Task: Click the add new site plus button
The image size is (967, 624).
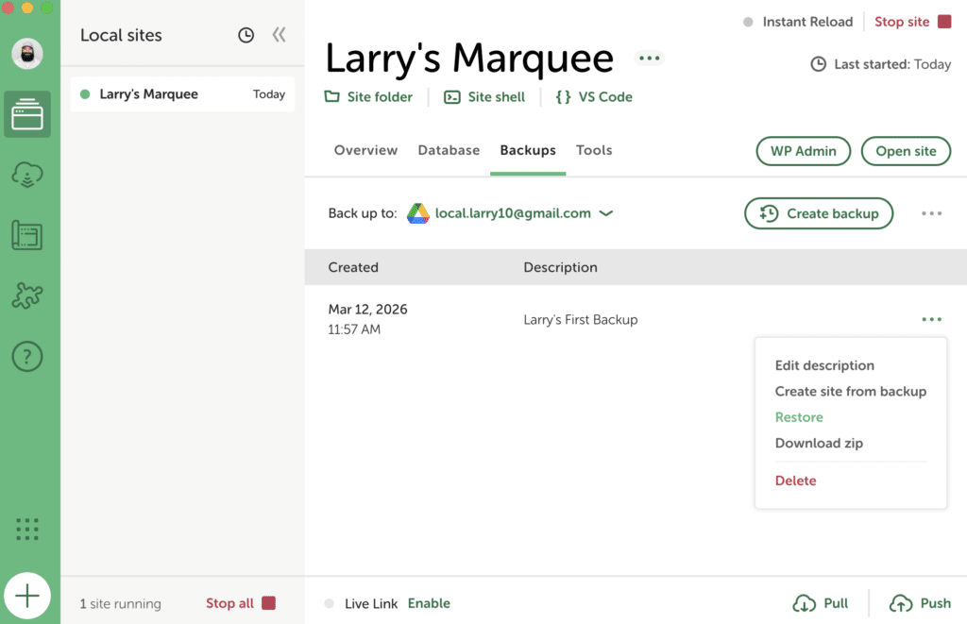Action: [x=27, y=597]
